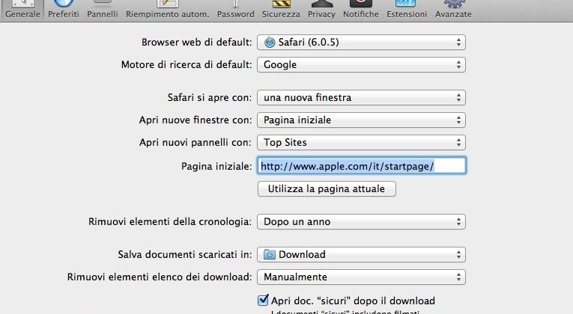
Task: Show the Sicurezza preferences pane
Action: click(281, 10)
